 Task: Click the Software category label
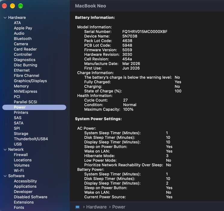pyautogui.click(x=16, y=176)
